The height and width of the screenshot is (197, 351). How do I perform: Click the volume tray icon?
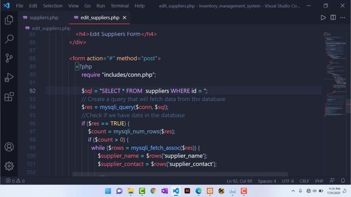click(314, 191)
